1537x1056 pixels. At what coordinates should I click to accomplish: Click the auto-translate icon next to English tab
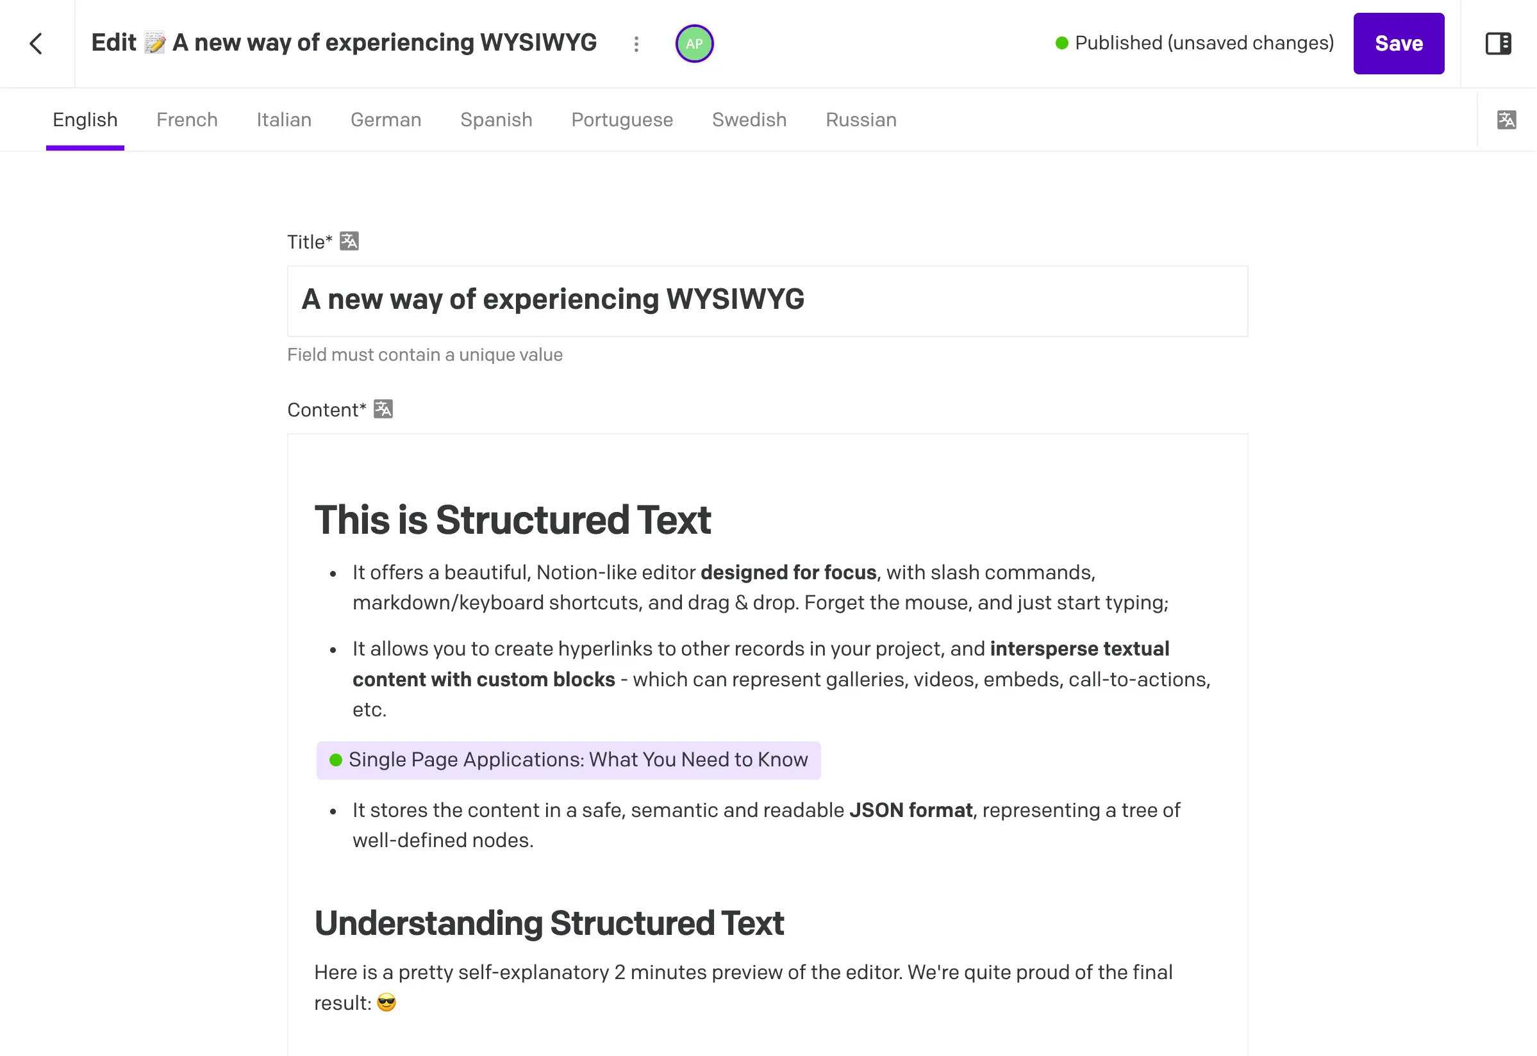click(1507, 119)
